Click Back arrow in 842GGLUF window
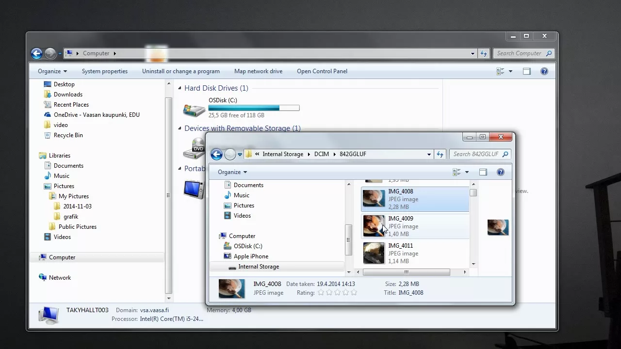This screenshot has height=349, width=621. click(x=216, y=154)
